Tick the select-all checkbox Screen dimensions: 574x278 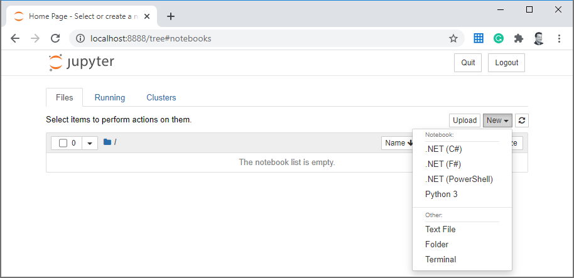(63, 143)
